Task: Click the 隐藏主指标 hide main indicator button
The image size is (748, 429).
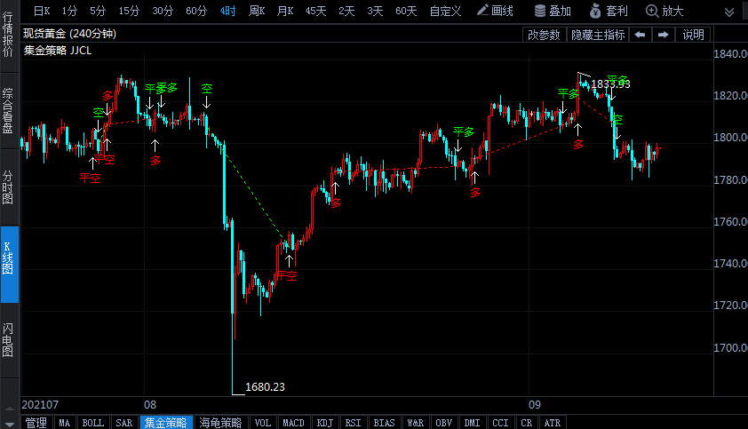Action: coord(598,35)
